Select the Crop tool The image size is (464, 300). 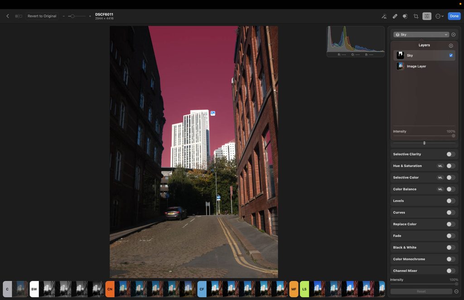[416, 16]
